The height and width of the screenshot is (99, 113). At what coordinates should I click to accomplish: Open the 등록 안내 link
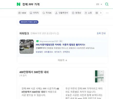tap(101, 33)
